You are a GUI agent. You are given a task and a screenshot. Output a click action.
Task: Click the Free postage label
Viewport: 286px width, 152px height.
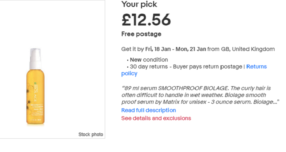[141, 34]
